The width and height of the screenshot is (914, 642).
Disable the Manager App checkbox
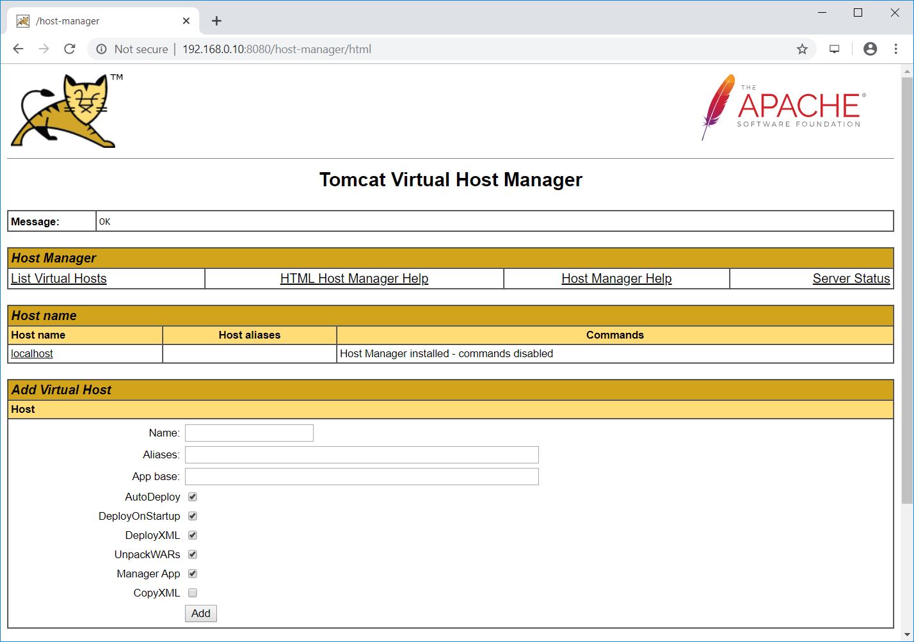click(193, 574)
